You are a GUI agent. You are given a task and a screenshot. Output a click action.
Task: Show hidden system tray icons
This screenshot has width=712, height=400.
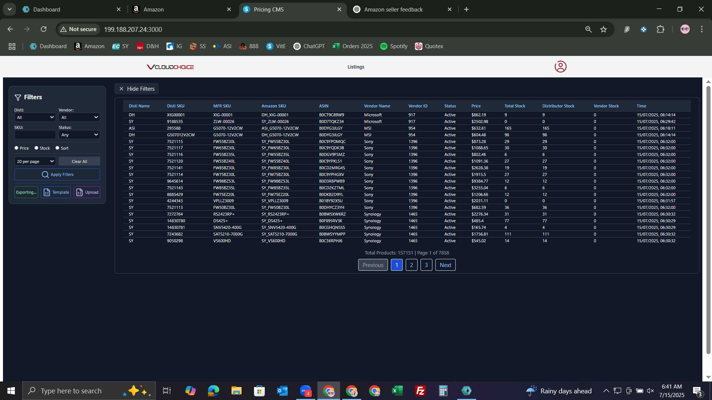pos(606,391)
